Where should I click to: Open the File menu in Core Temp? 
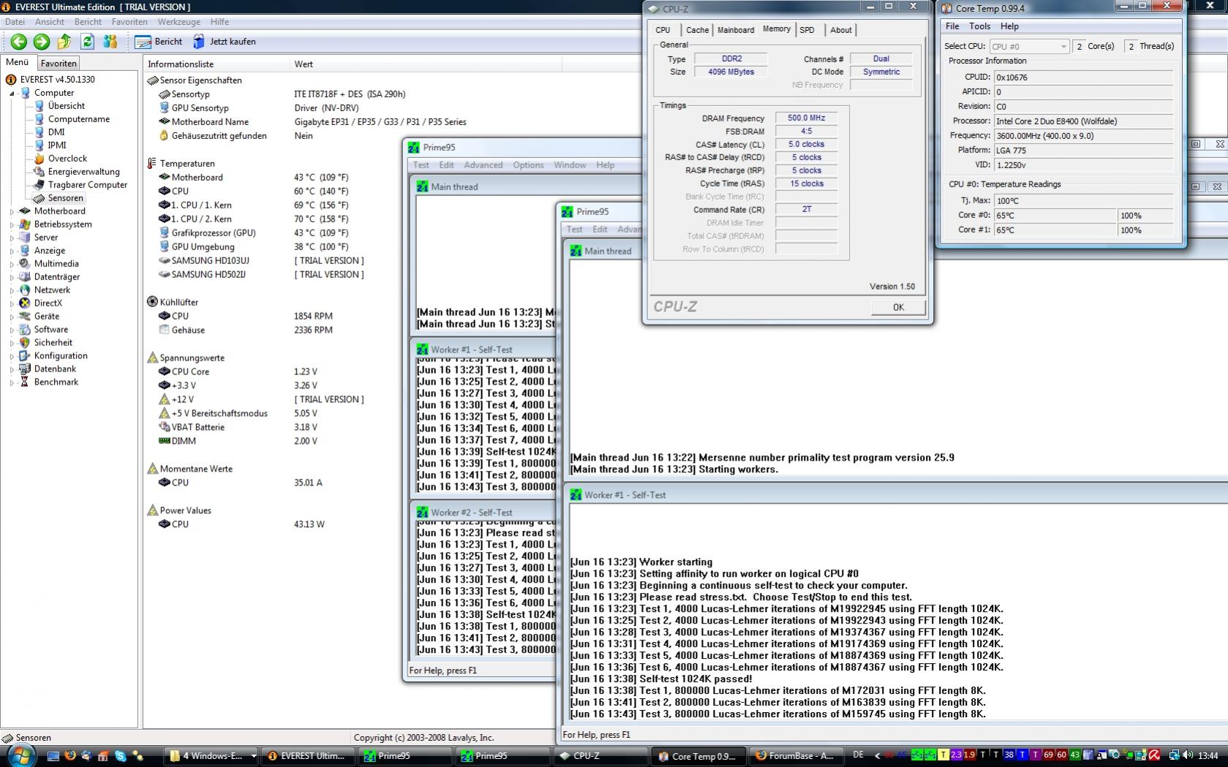pos(952,26)
